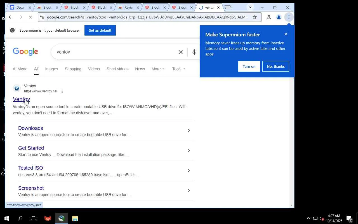The height and width of the screenshot is (224, 358).
Task: Open Windows taskbar search
Action: [x=20, y=218]
